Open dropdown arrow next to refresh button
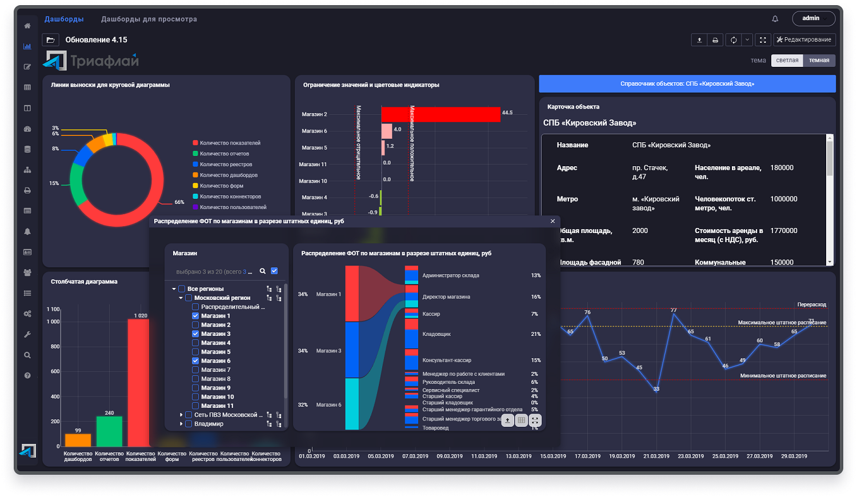This screenshot has width=857, height=497. 747,40
